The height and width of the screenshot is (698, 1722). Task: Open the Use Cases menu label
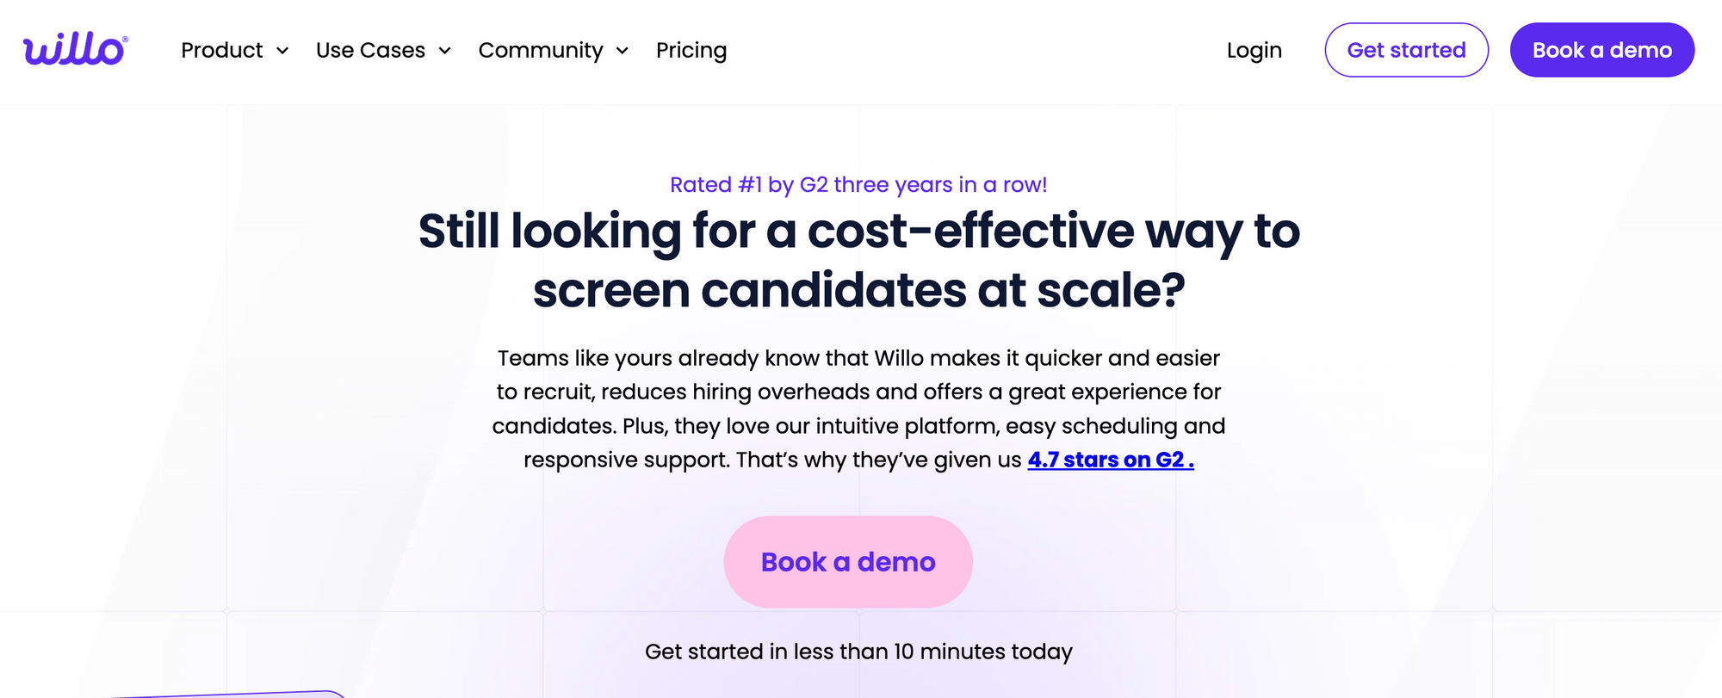pos(370,51)
